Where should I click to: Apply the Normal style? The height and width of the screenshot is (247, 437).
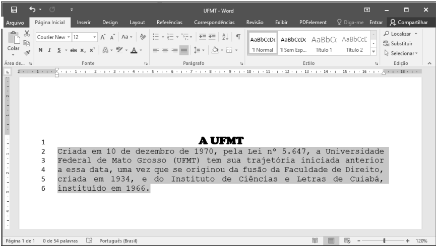point(263,43)
